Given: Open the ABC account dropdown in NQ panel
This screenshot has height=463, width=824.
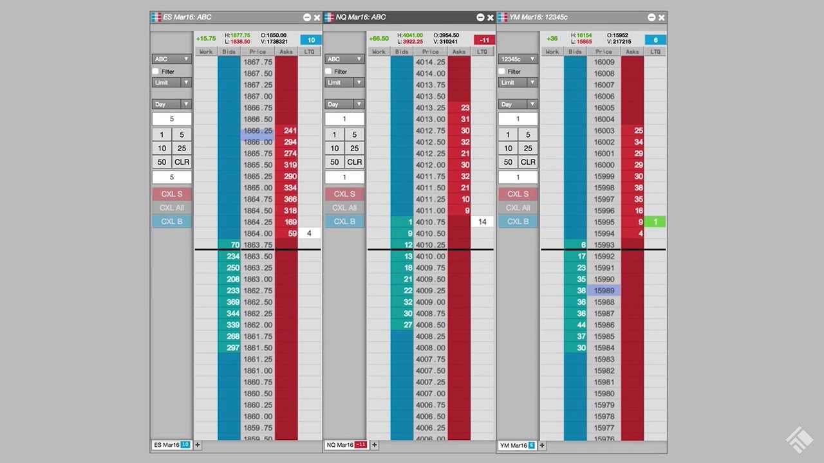Looking at the screenshot, I should coord(344,59).
